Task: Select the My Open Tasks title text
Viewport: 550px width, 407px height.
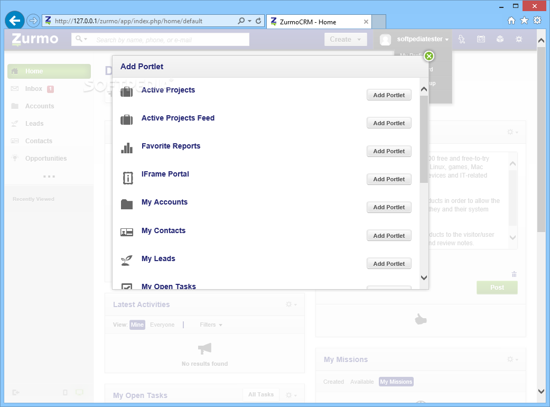Action: tap(169, 286)
